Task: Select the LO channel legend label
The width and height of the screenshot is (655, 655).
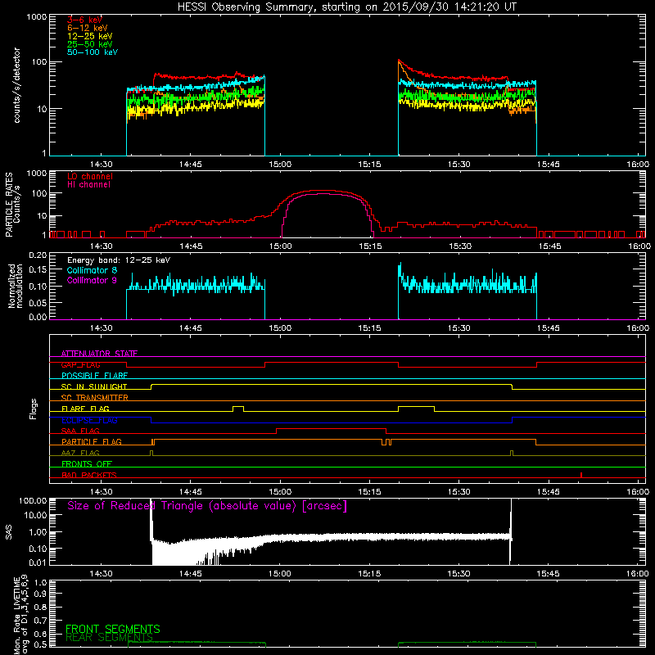Action: click(x=90, y=176)
